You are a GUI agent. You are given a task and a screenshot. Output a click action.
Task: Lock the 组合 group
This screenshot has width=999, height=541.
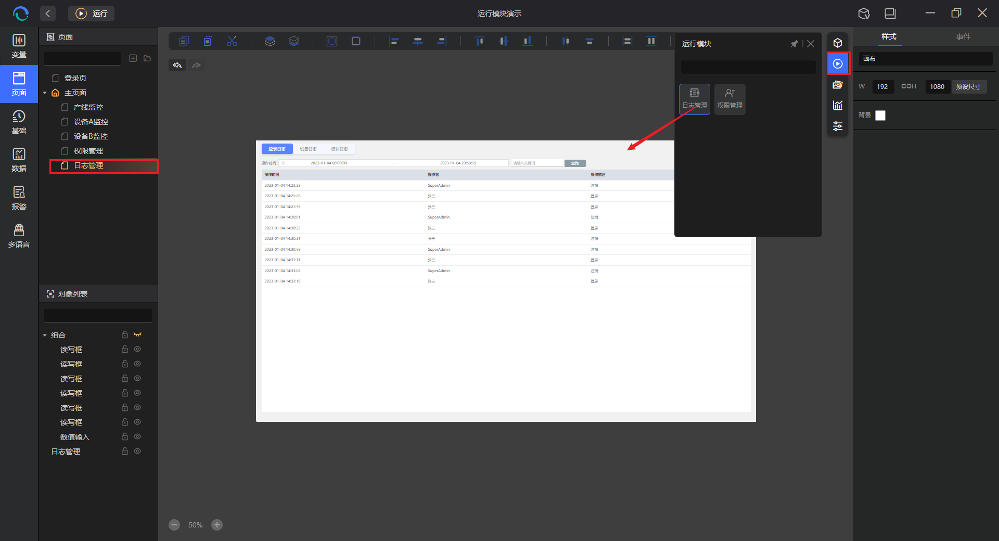125,334
